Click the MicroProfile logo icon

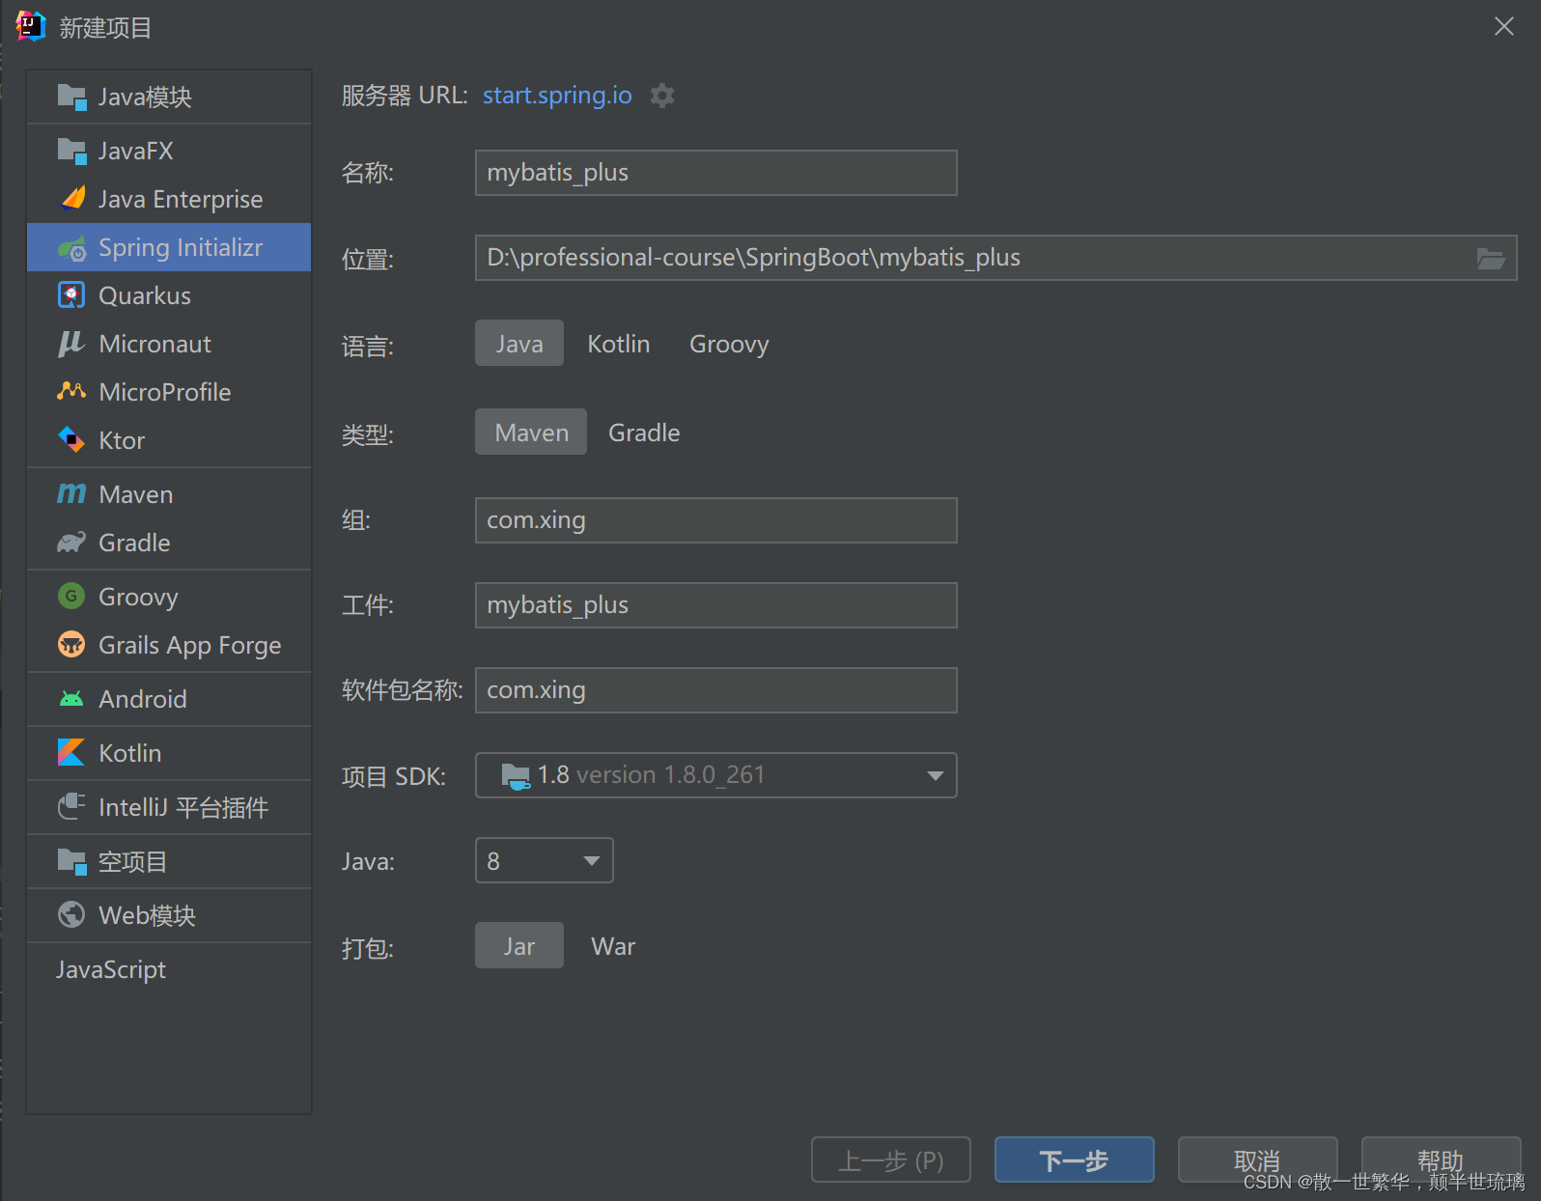pyautogui.click(x=71, y=391)
